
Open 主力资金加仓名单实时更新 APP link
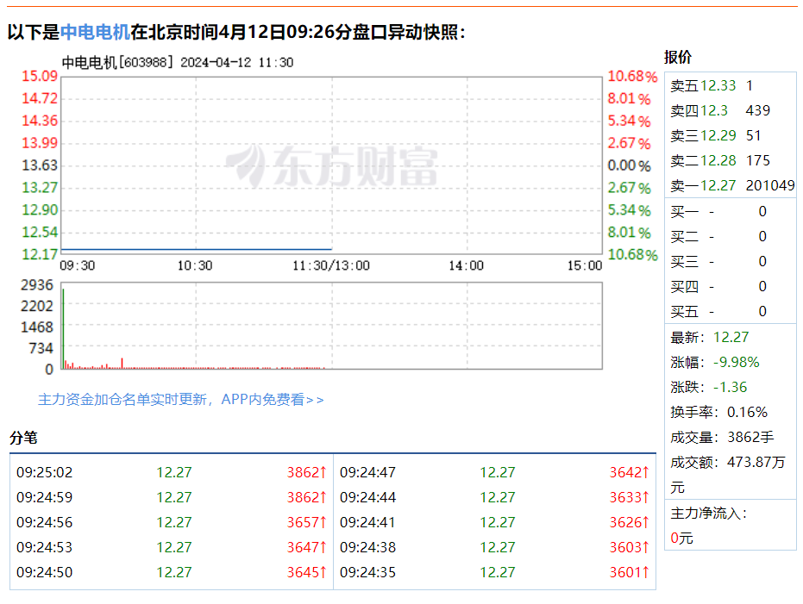181,400
